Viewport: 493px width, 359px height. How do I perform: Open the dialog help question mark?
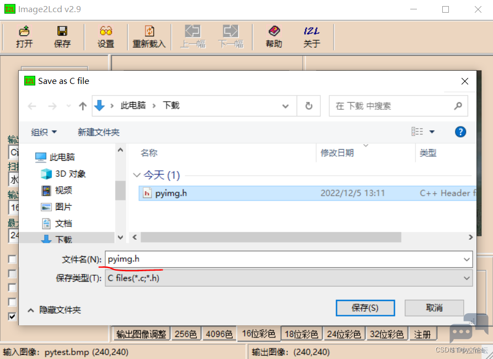(460, 131)
